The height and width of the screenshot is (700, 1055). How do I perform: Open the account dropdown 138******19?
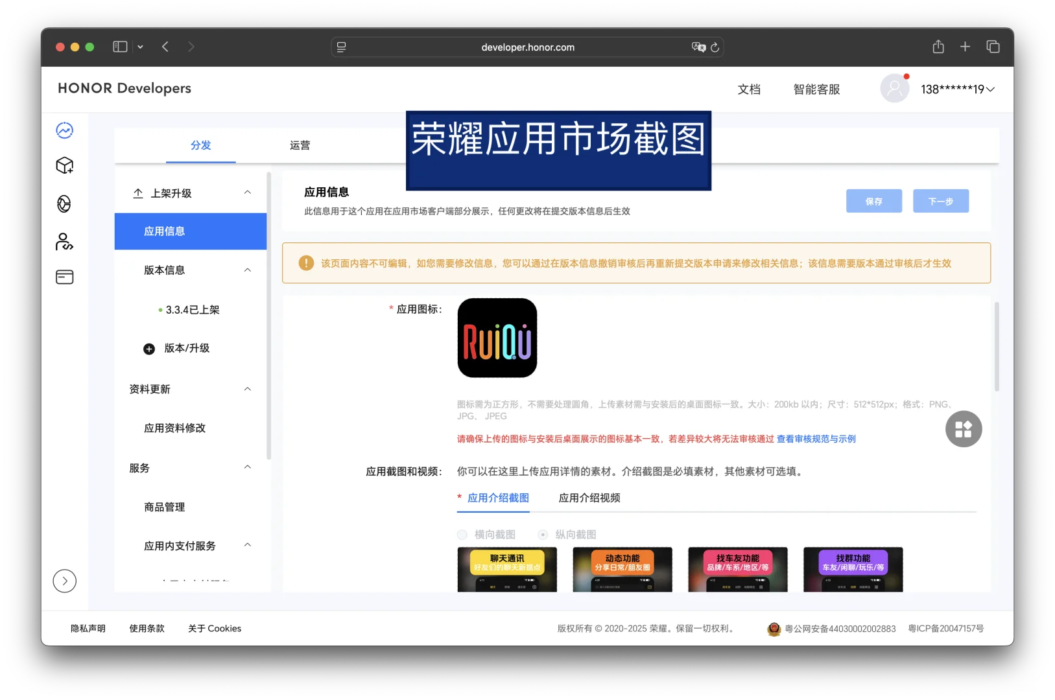coord(958,89)
